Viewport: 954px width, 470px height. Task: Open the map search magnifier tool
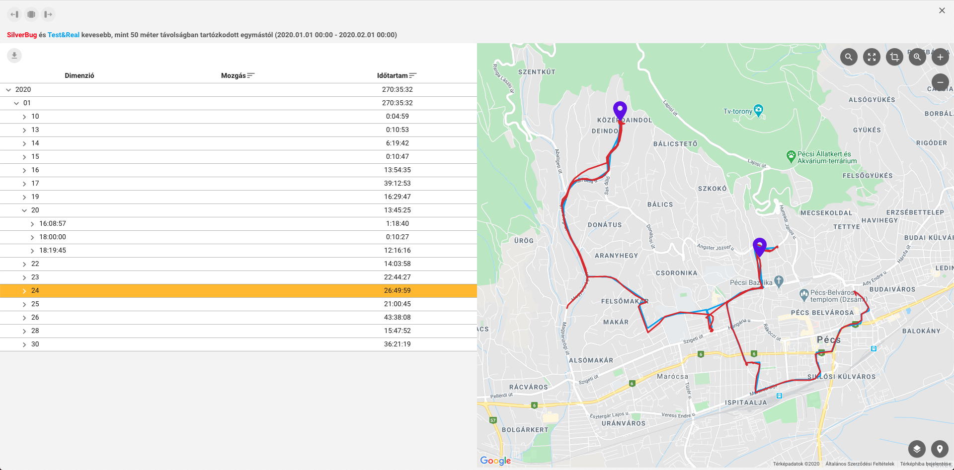click(x=849, y=57)
